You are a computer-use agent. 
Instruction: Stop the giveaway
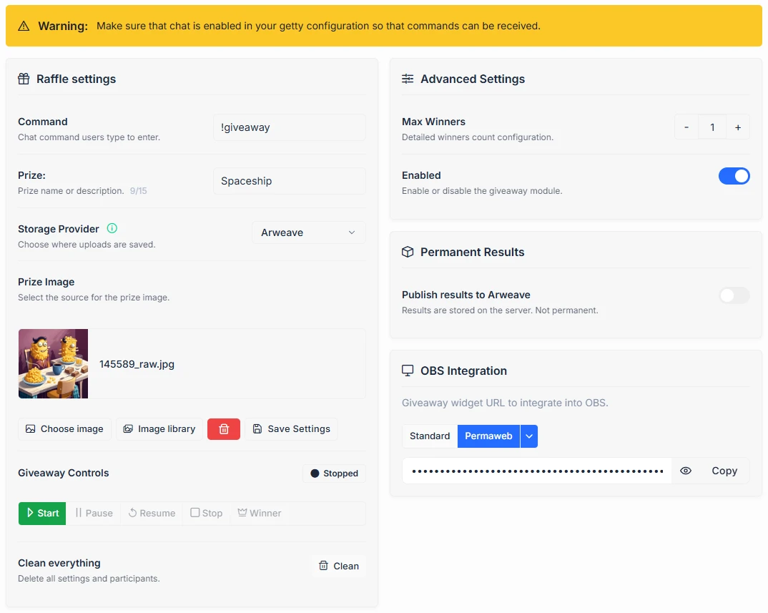206,513
